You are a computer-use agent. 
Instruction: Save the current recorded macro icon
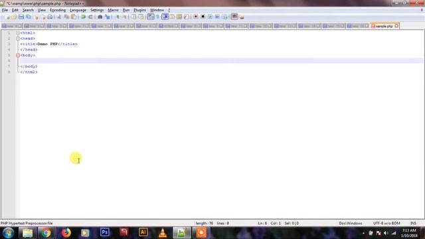click(x=224, y=17)
